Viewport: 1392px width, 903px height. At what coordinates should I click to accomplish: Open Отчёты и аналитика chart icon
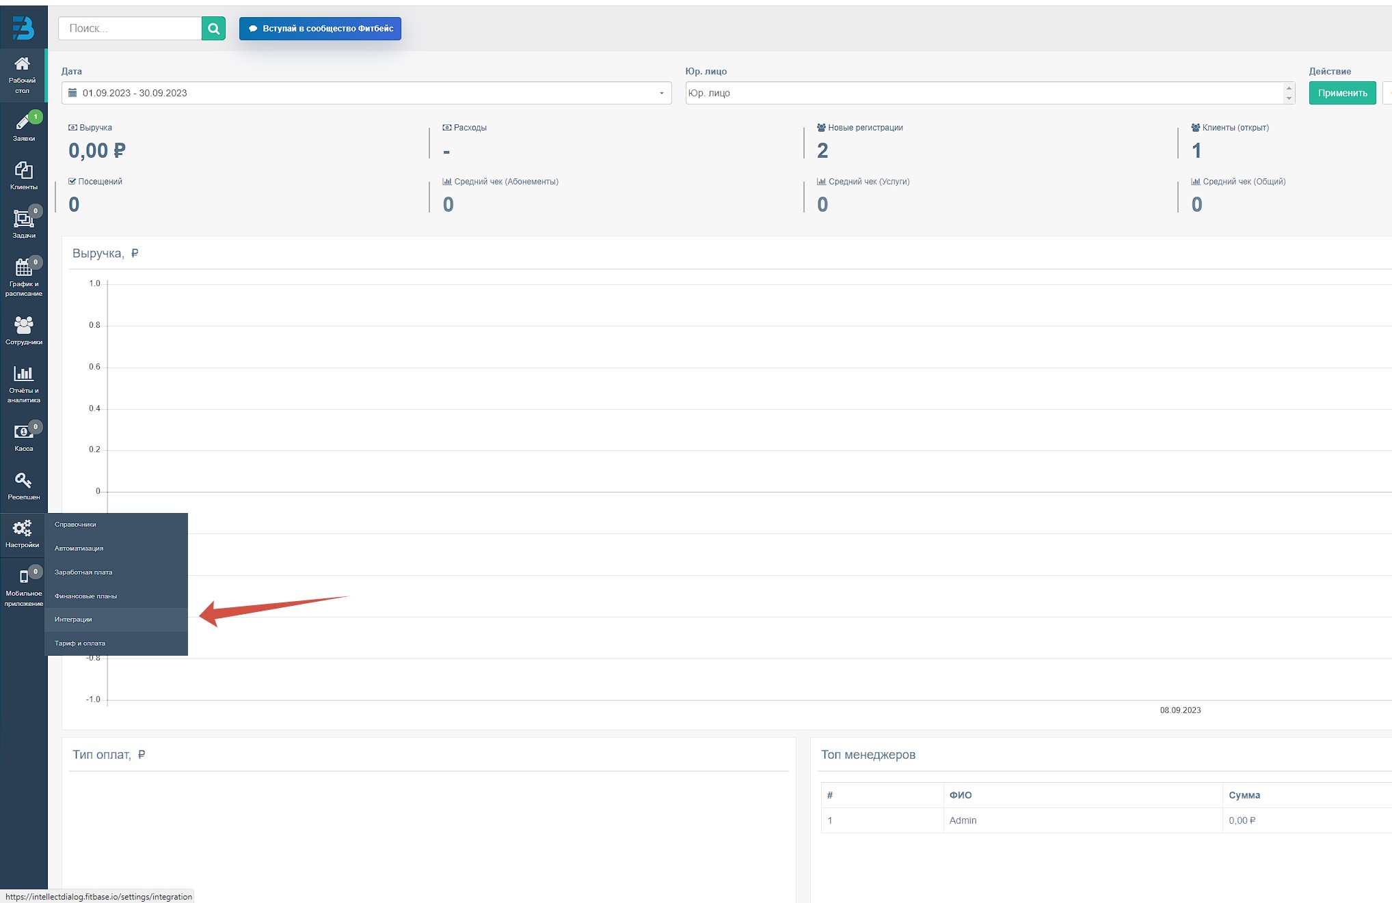click(x=23, y=374)
